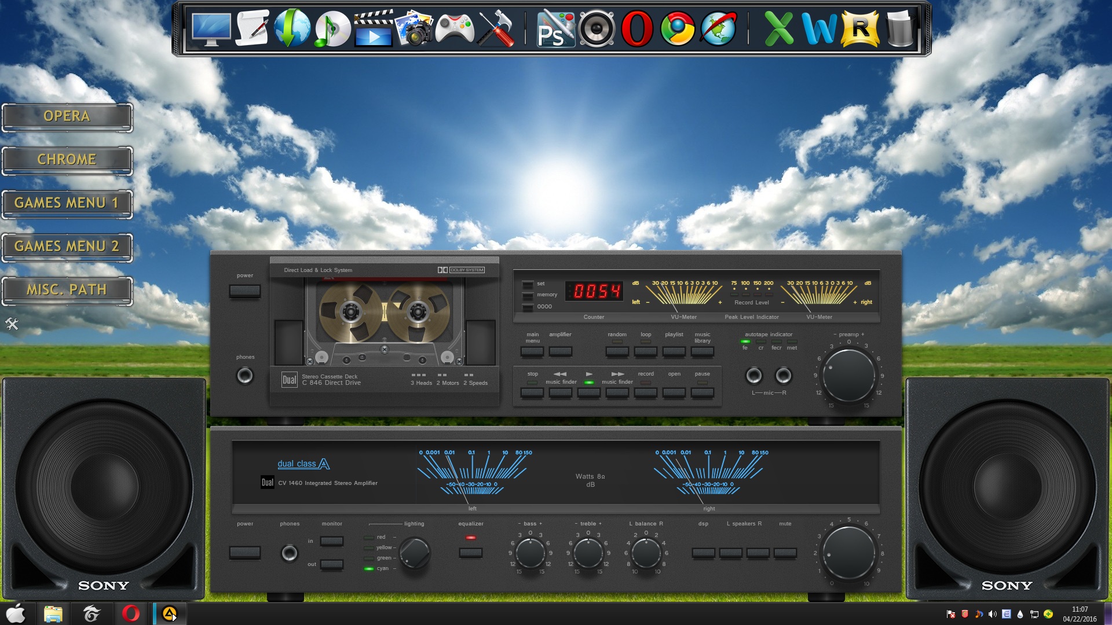This screenshot has width=1112, height=625.
Task: Click the rewind music finder button
Action: 560,393
